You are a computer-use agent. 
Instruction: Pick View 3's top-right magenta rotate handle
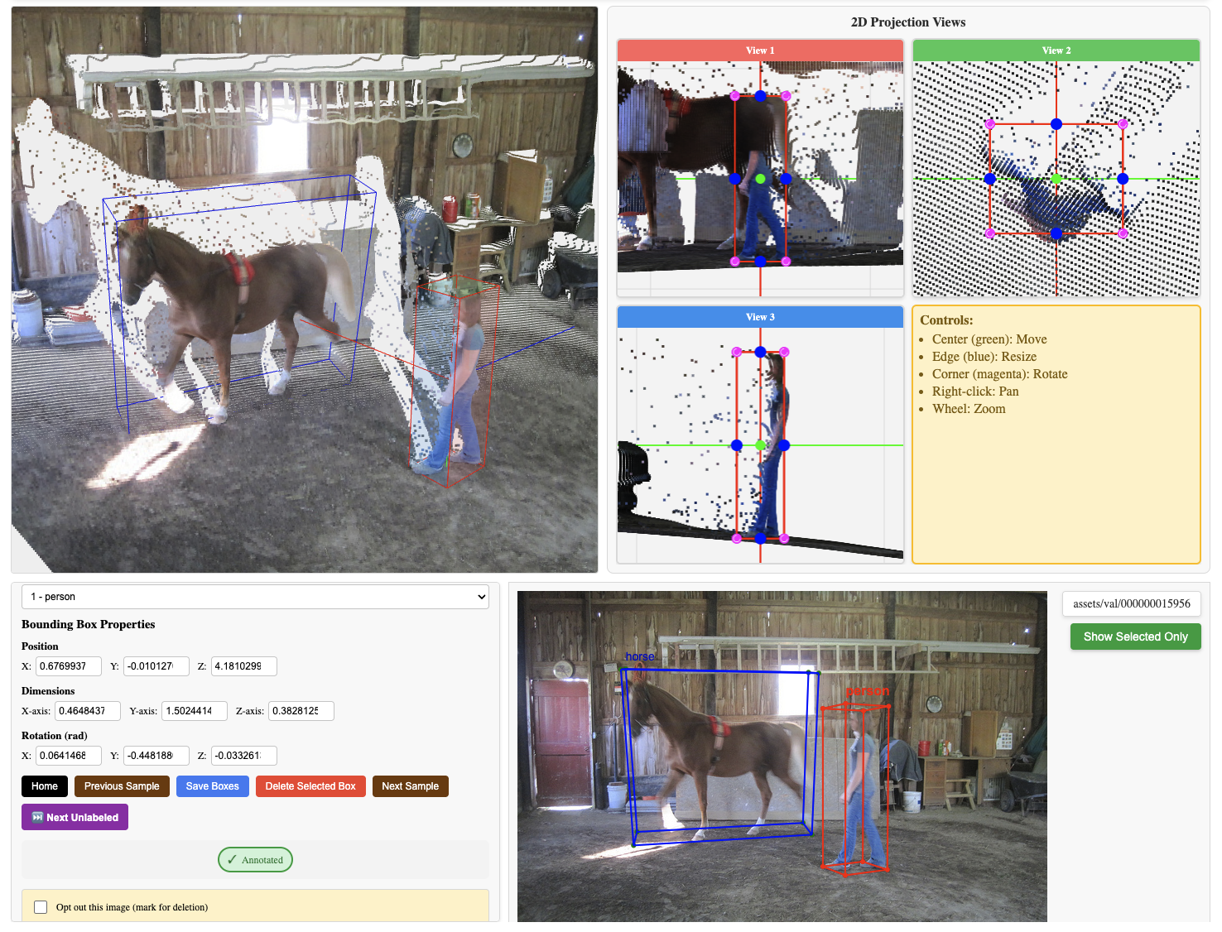point(784,352)
